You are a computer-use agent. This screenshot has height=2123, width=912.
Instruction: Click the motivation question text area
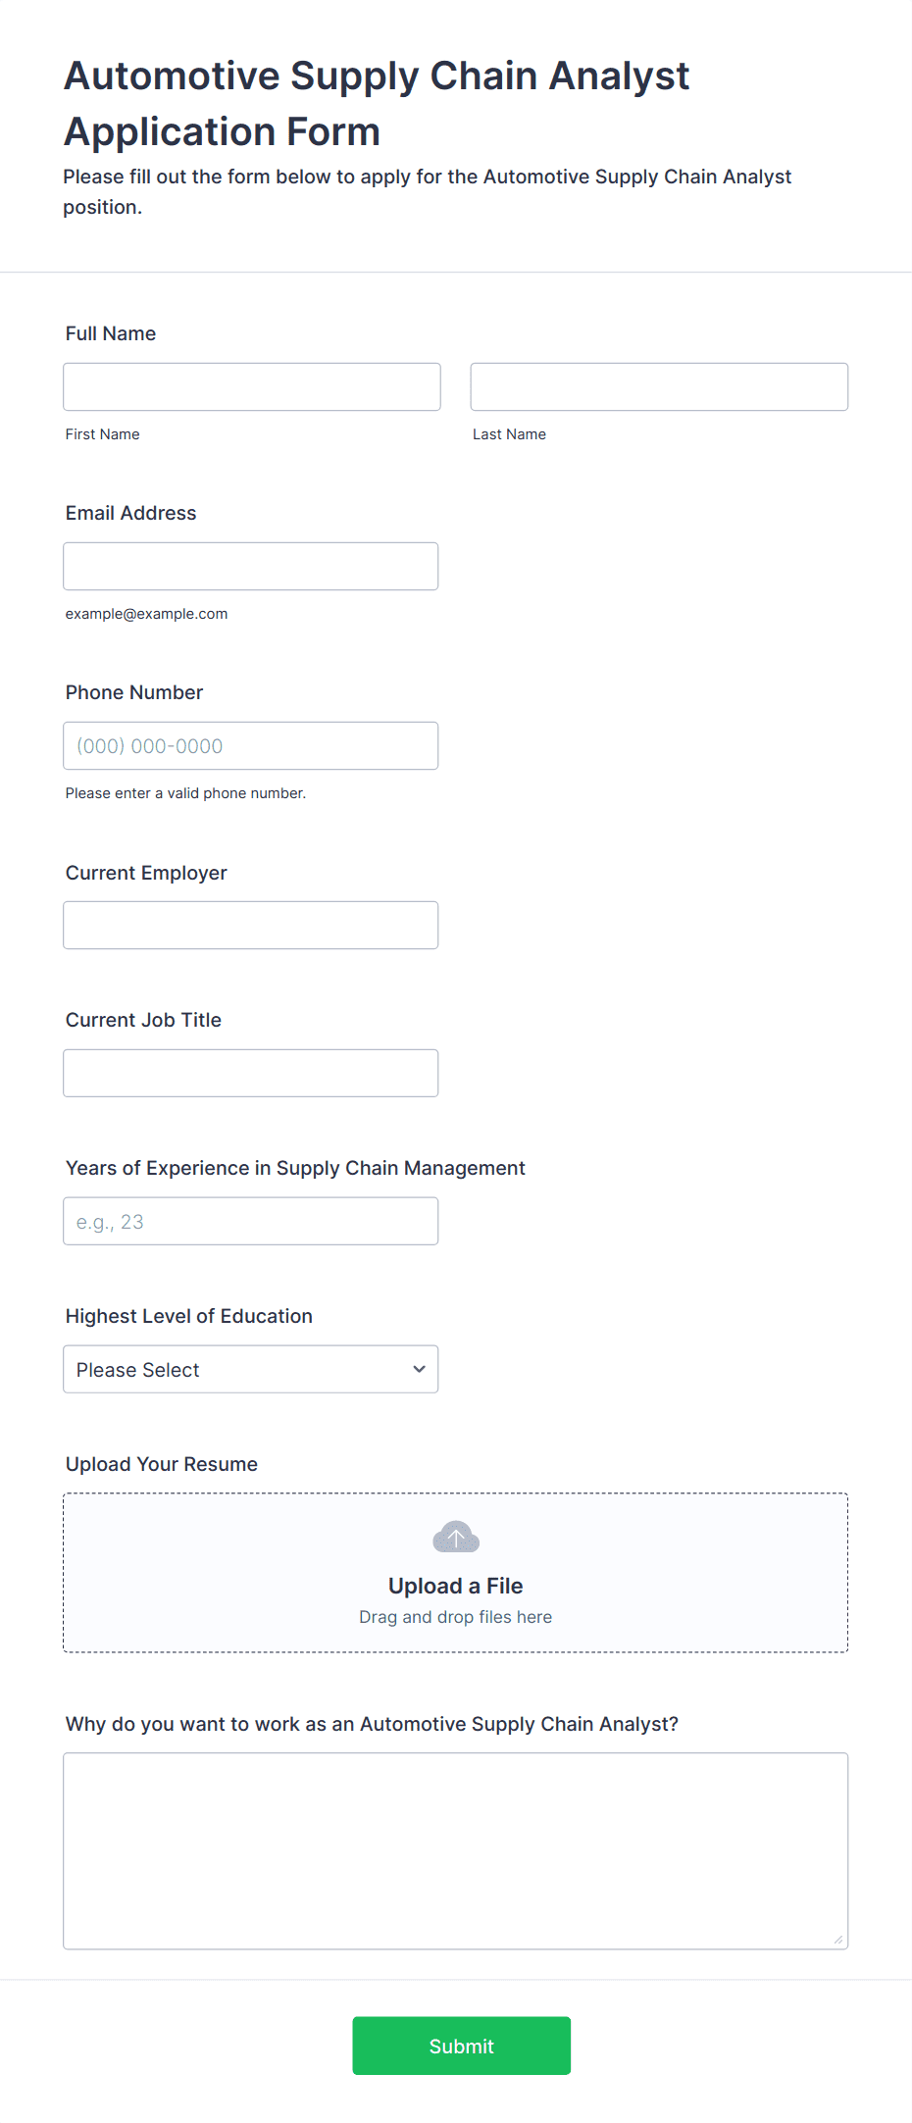click(x=456, y=1851)
